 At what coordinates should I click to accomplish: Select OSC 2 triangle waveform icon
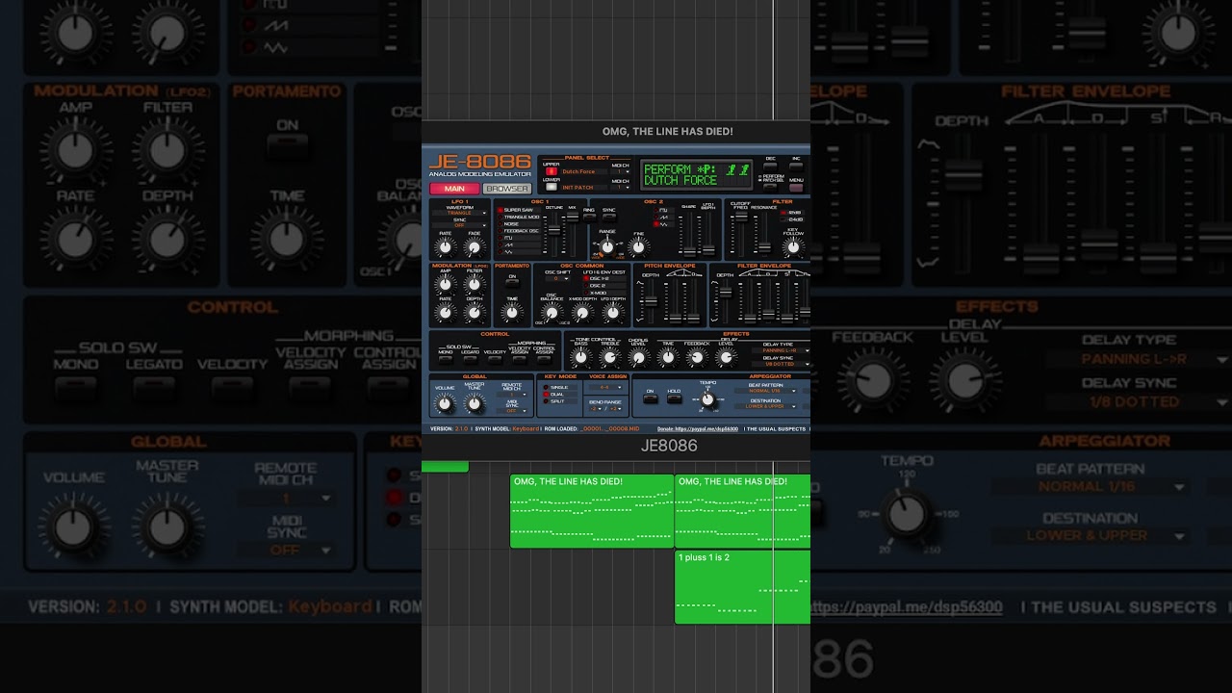click(x=664, y=224)
